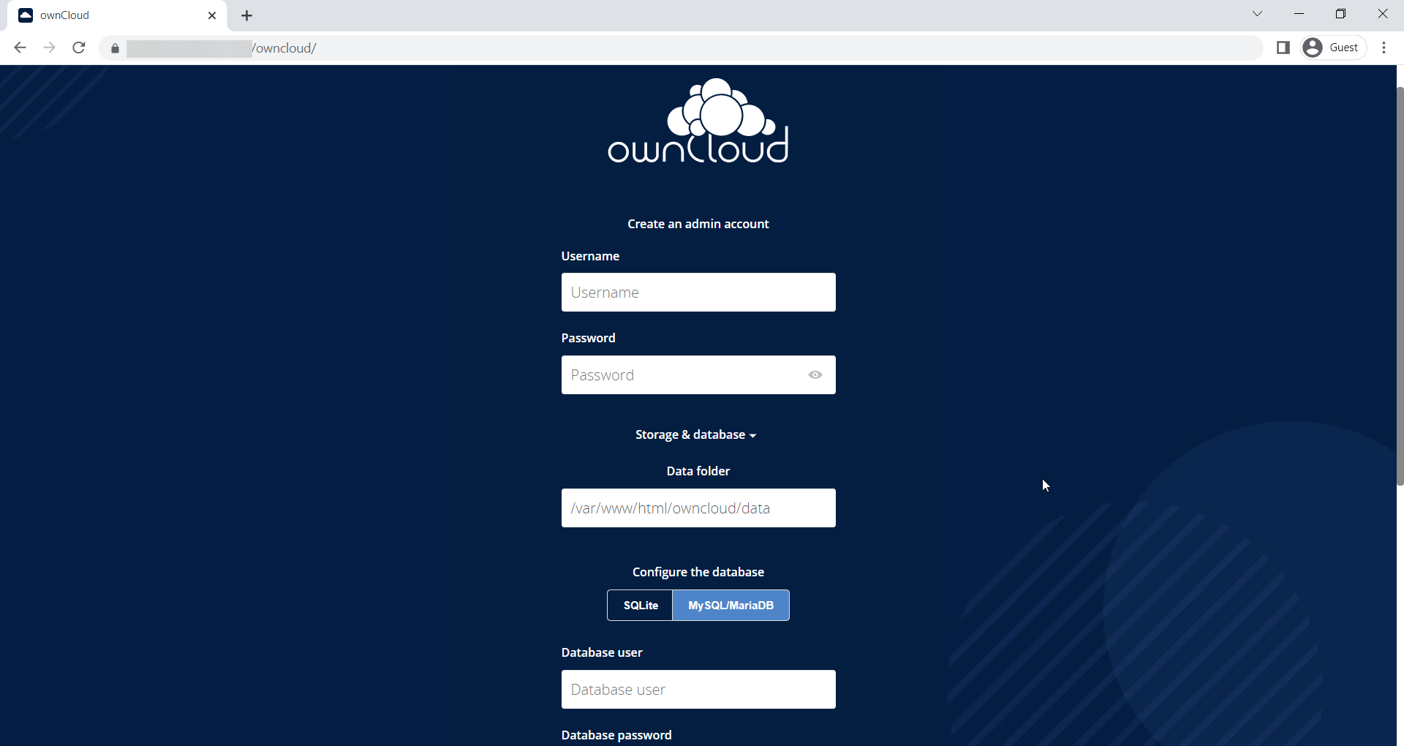Image resolution: width=1404 pixels, height=746 pixels.
Task: Click the 'Database user' label
Action: click(x=602, y=652)
